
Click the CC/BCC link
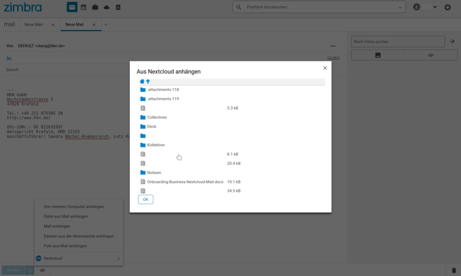(x=333, y=58)
